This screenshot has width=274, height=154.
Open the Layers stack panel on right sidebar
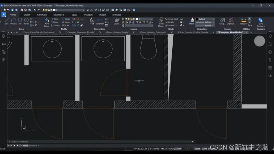click(270, 52)
